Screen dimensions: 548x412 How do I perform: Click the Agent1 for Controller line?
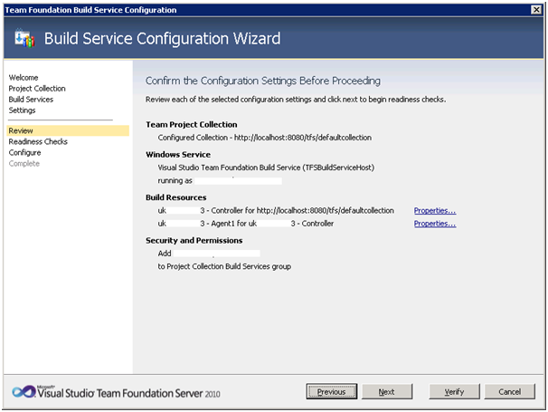point(246,224)
